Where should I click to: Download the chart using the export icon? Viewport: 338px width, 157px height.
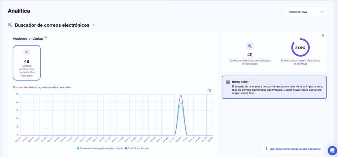pos(209,91)
